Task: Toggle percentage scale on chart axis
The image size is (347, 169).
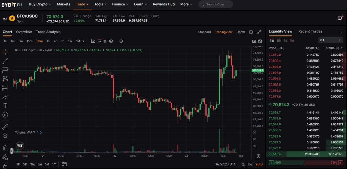Action: tap(243, 164)
